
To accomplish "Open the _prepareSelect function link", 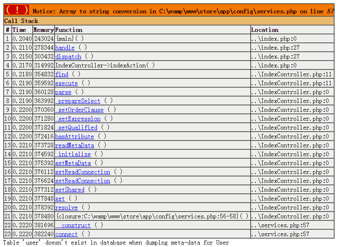I will (x=77, y=101).
